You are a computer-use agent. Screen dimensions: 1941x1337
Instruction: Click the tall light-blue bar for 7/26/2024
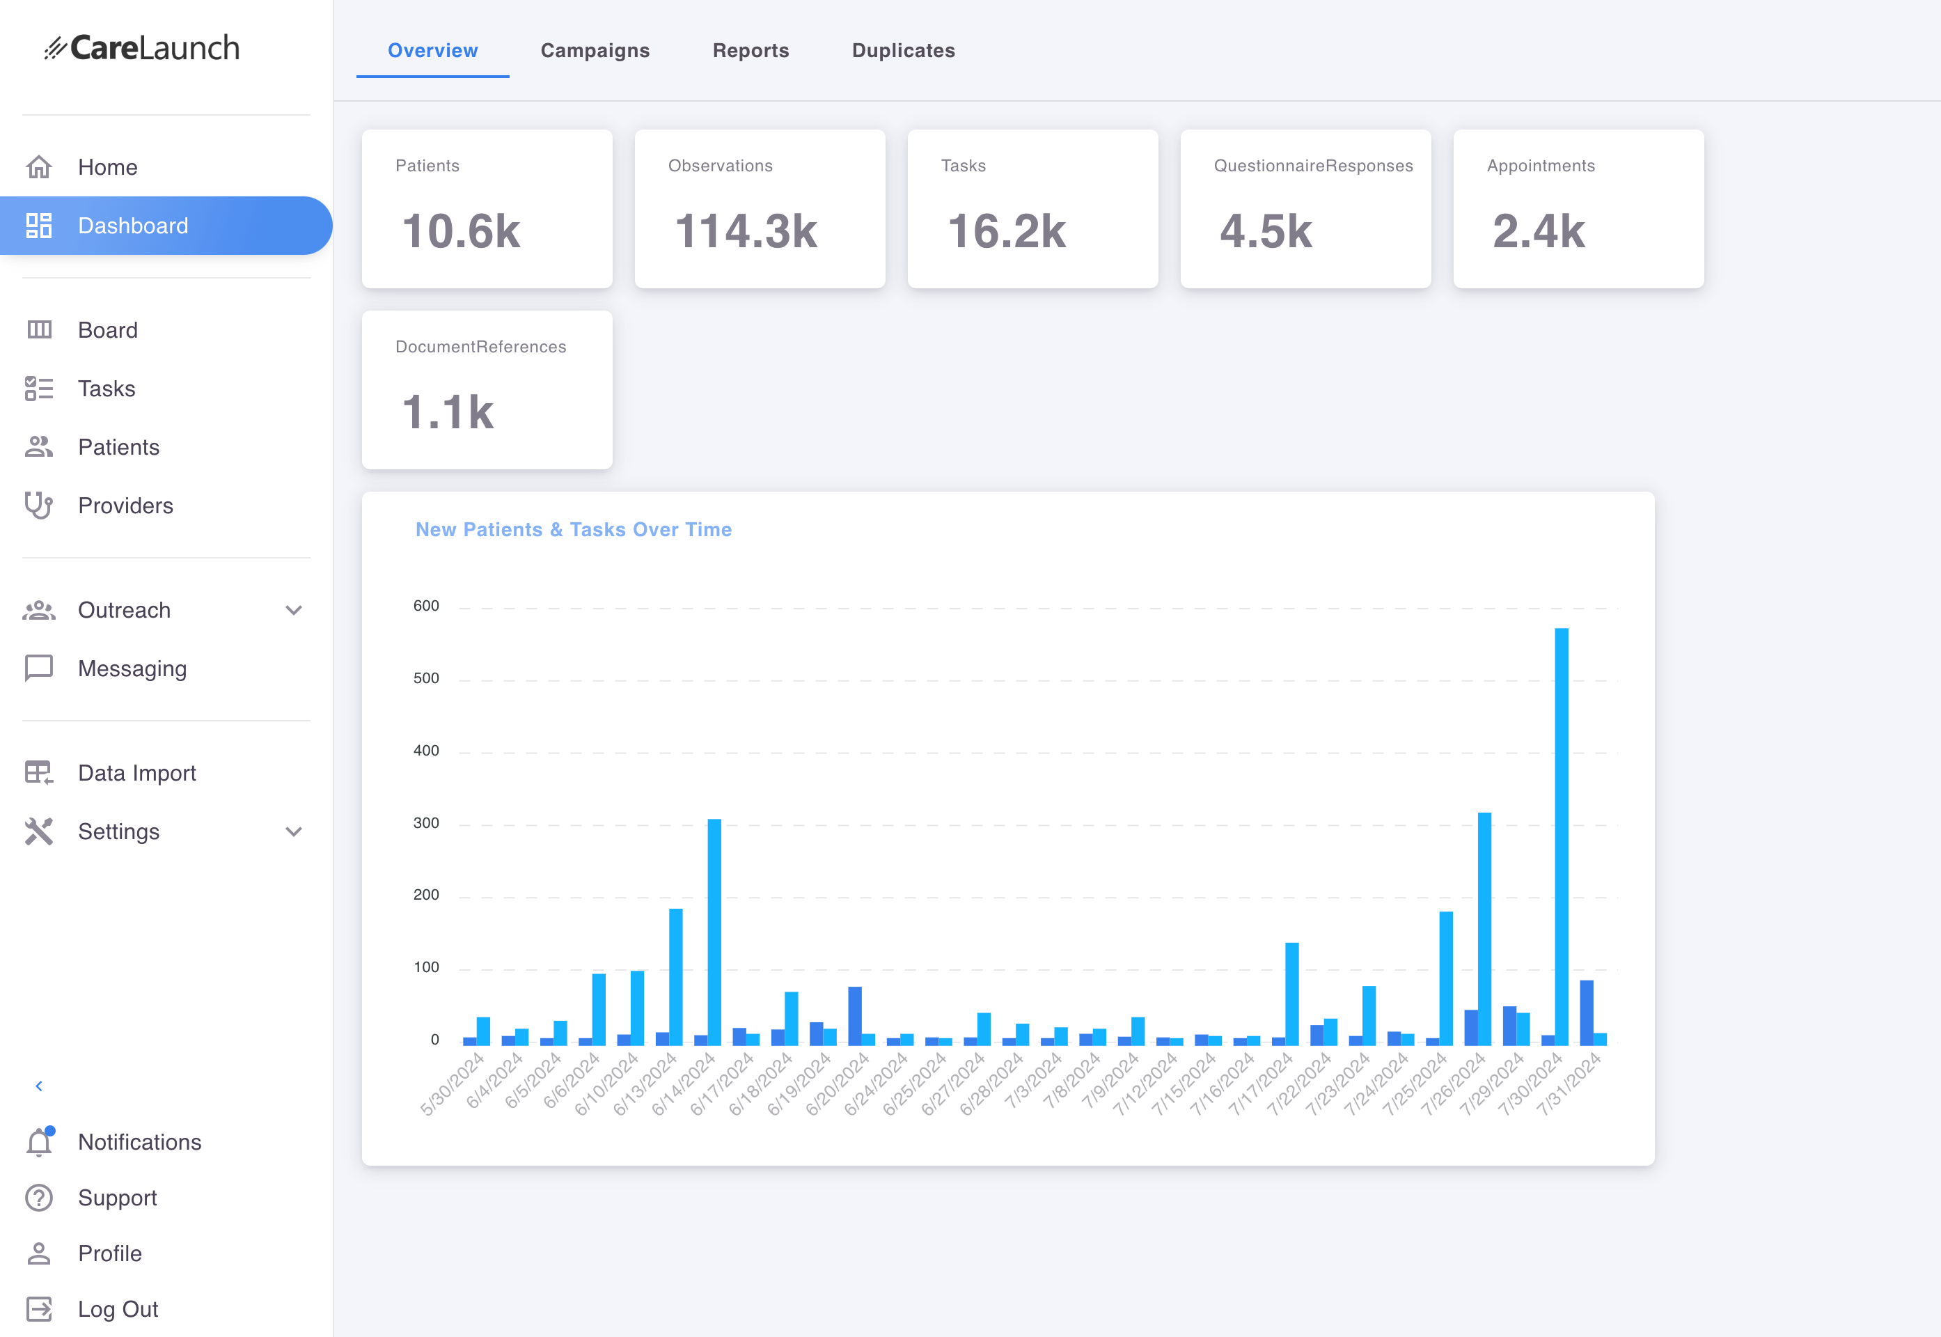pos(1484,928)
